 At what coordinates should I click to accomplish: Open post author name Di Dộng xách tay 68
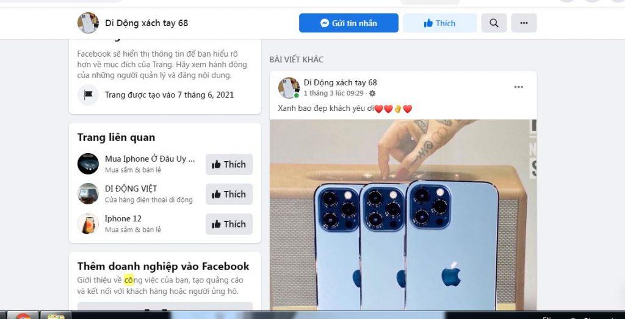[340, 82]
